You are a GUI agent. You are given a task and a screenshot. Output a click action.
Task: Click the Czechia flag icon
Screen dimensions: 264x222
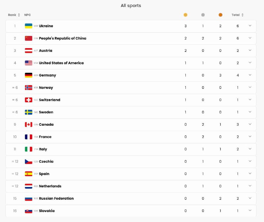(28, 162)
